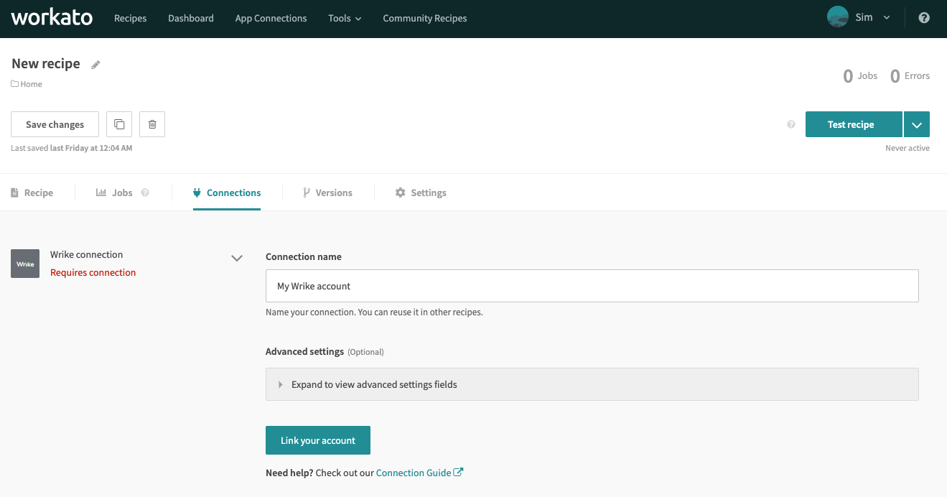Screen dimensions: 947x497
Task: Switch to the Versions tab
Action: pyautogui.click(x=327, y=192)
